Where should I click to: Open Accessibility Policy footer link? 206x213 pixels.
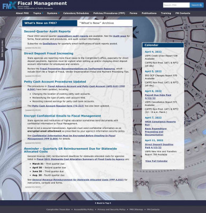(x=84, y=210)
